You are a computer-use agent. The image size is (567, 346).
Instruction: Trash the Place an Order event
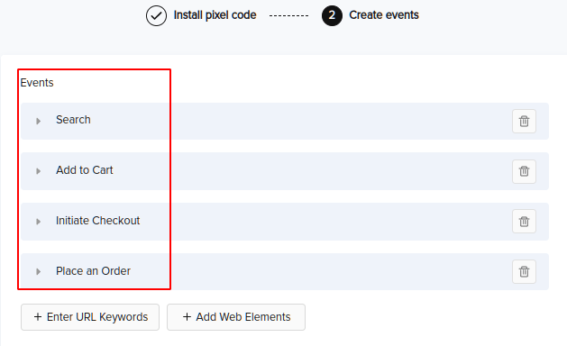click(524, 271)
